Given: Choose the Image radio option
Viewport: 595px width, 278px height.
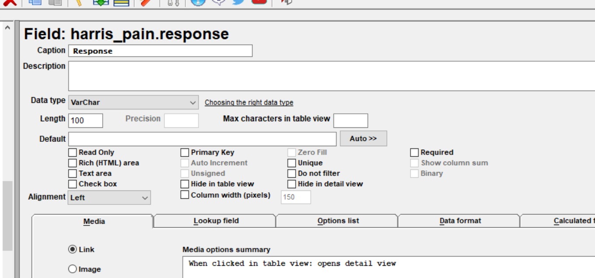Looking at the screenshot, I should 73,269.
